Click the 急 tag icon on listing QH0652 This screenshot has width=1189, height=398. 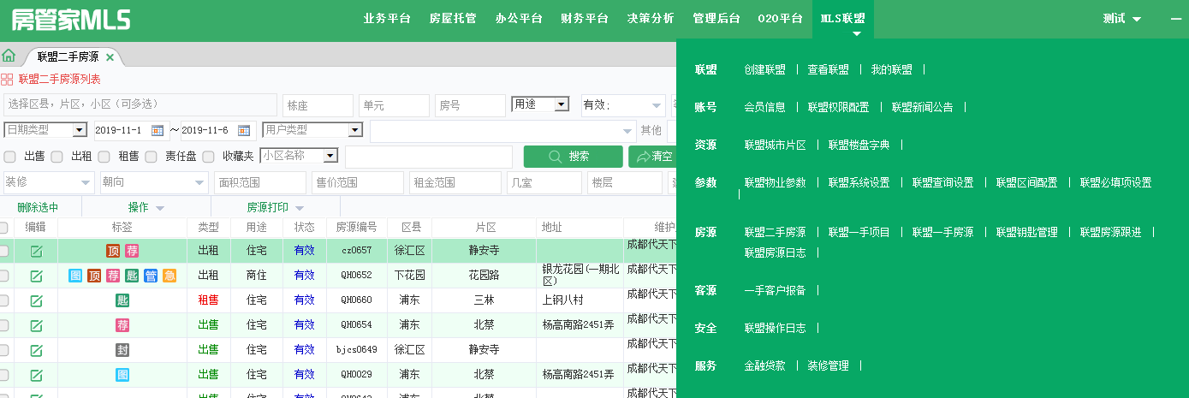tap(169, 276)
